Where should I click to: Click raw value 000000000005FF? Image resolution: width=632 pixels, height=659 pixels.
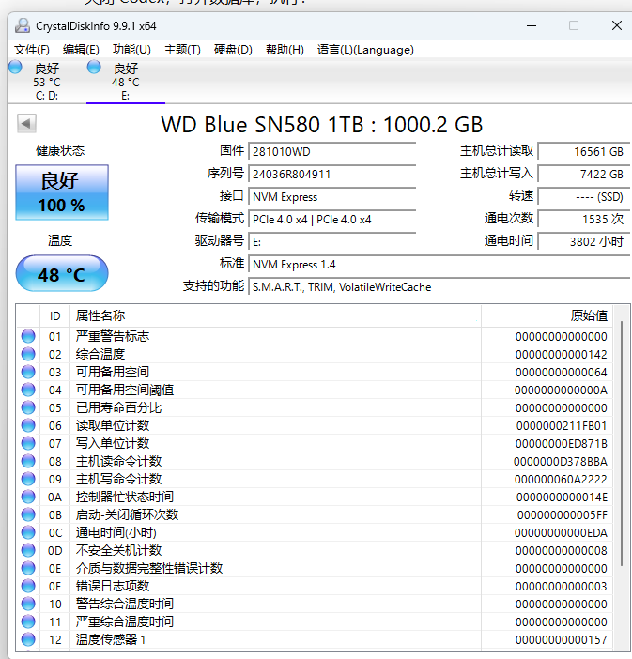[563, 514]
